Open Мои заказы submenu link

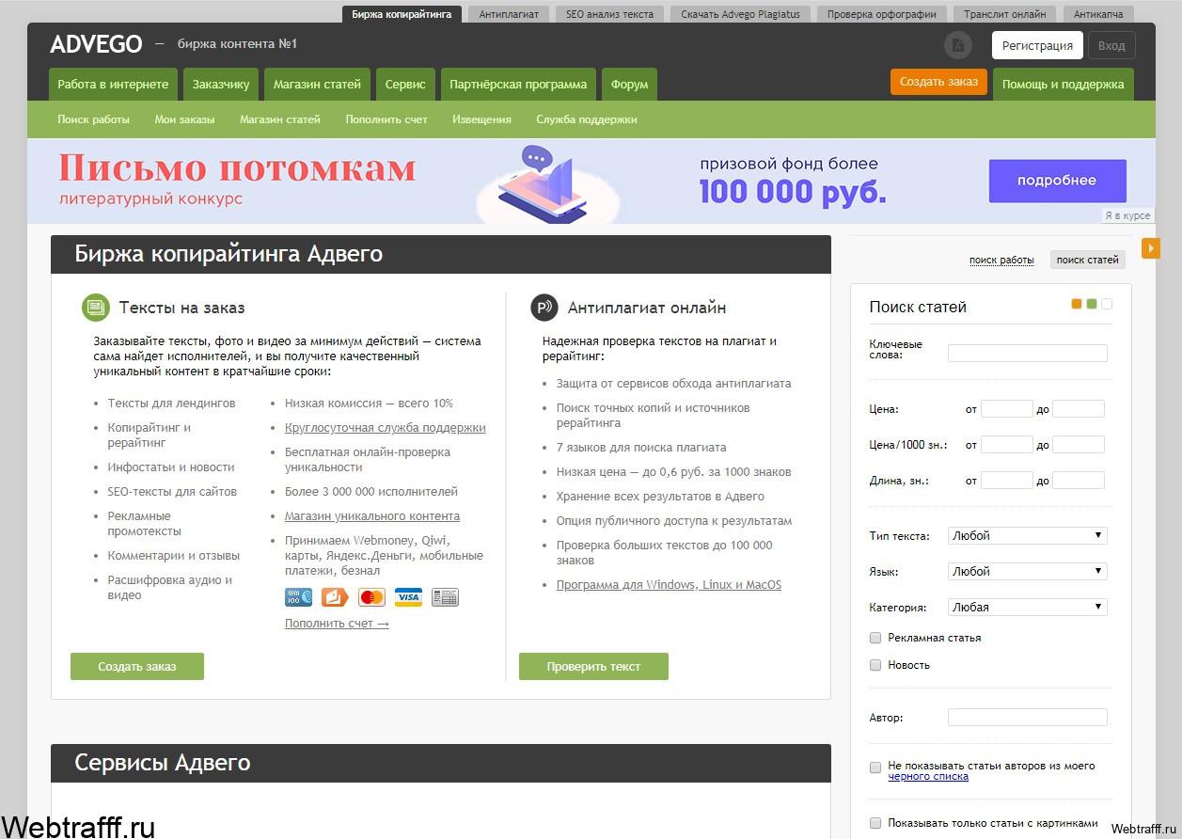[184, 119]
